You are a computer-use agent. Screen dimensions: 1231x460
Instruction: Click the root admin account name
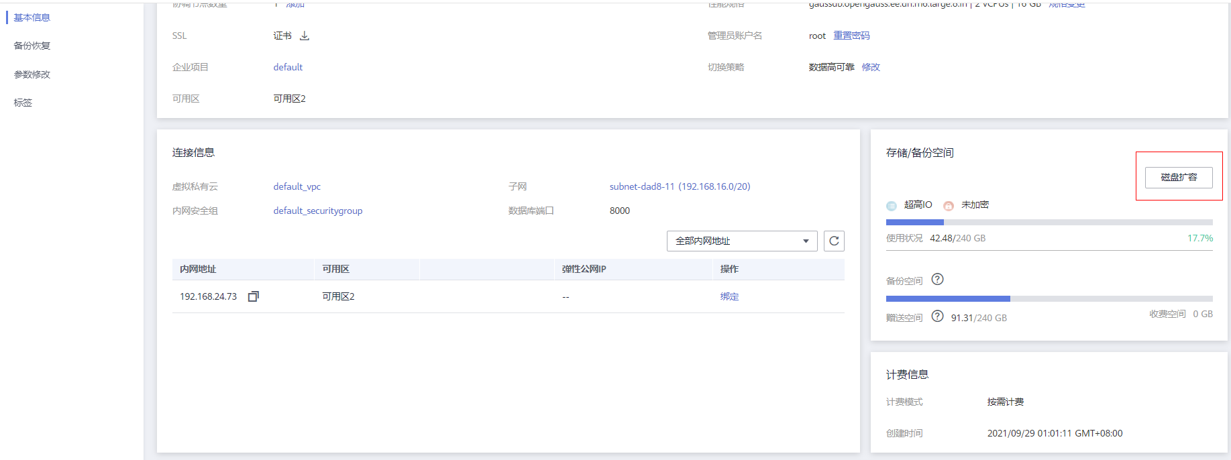click(x=817, y=36)
